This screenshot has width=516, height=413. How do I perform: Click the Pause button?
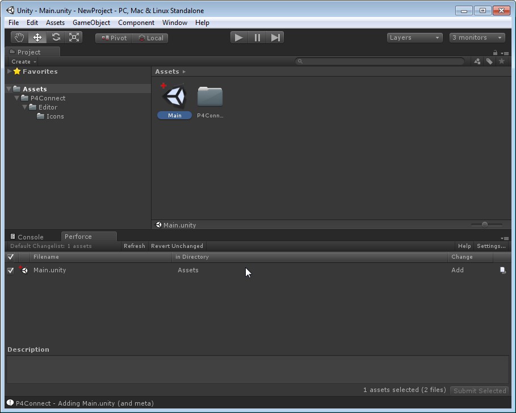click(257, 37)
